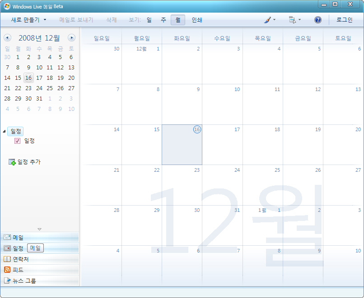Open the 연락처 section label
This screenshot has height=298, width=364.
coord(21,259)
